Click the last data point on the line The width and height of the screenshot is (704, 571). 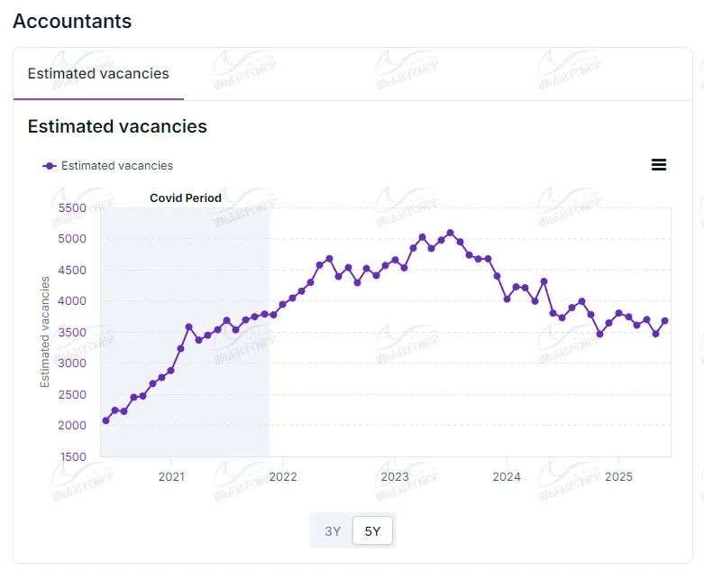point(665,320)
